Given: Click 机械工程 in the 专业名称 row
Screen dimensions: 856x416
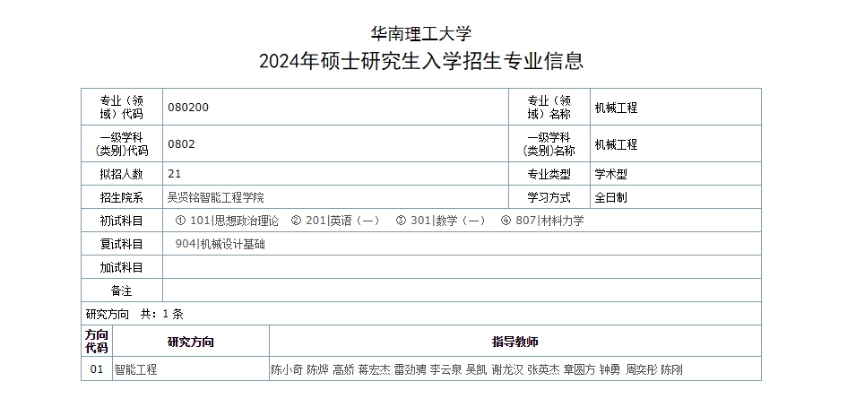Looking at the screenshot, I should pyautogui.click(x=616, y=108).
